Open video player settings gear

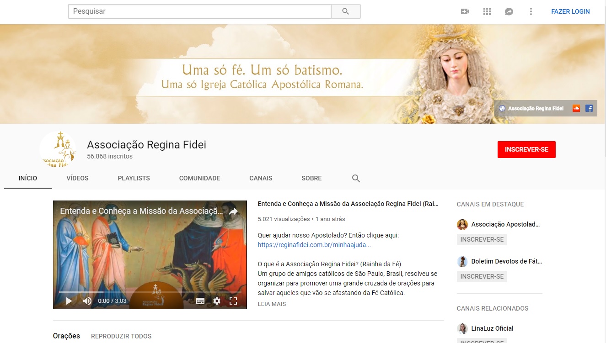tap(217, 301)
